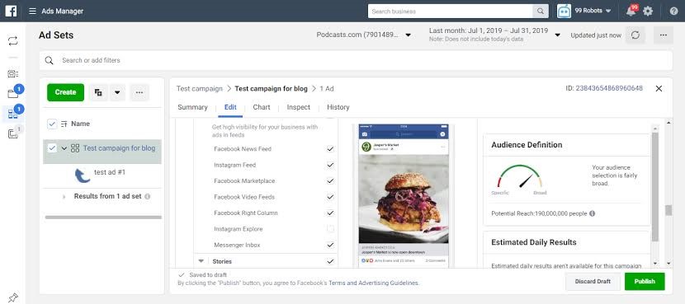685x304 pixels.
Task: Switch to the History tab
Action: point(338,107)
